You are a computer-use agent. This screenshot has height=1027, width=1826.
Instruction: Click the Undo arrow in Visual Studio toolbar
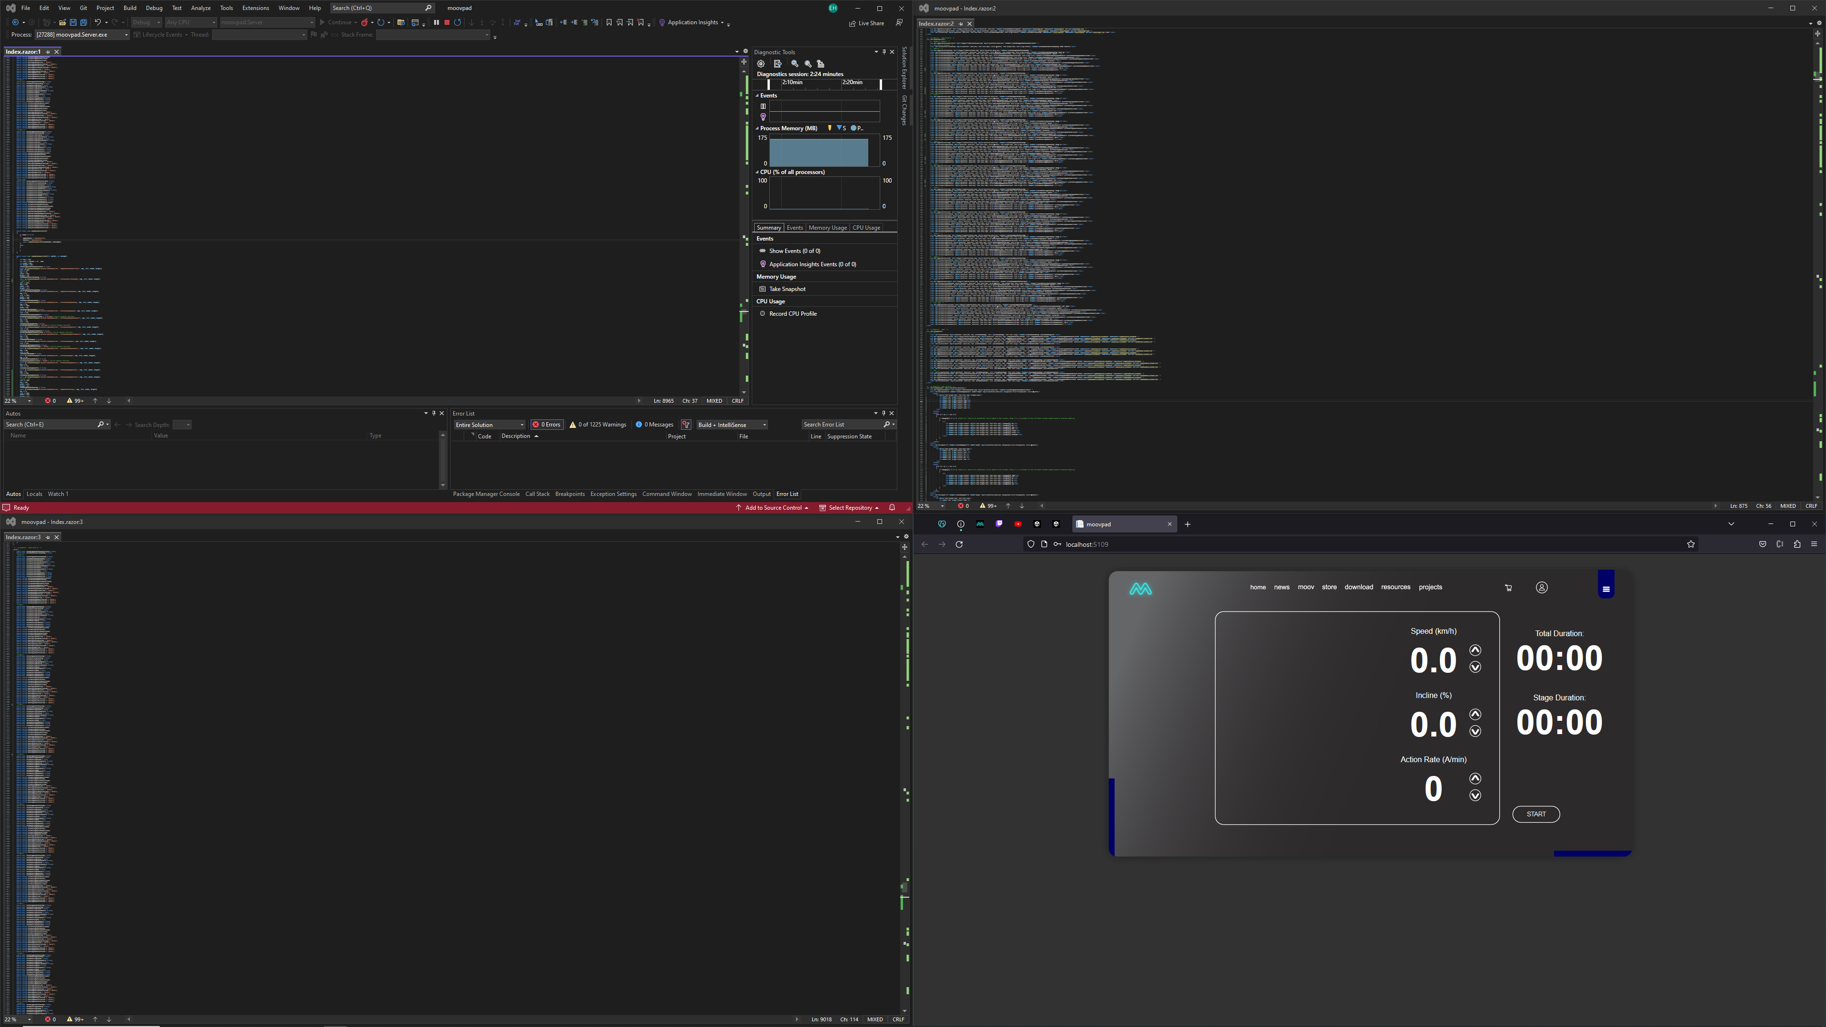click(98, 23)
